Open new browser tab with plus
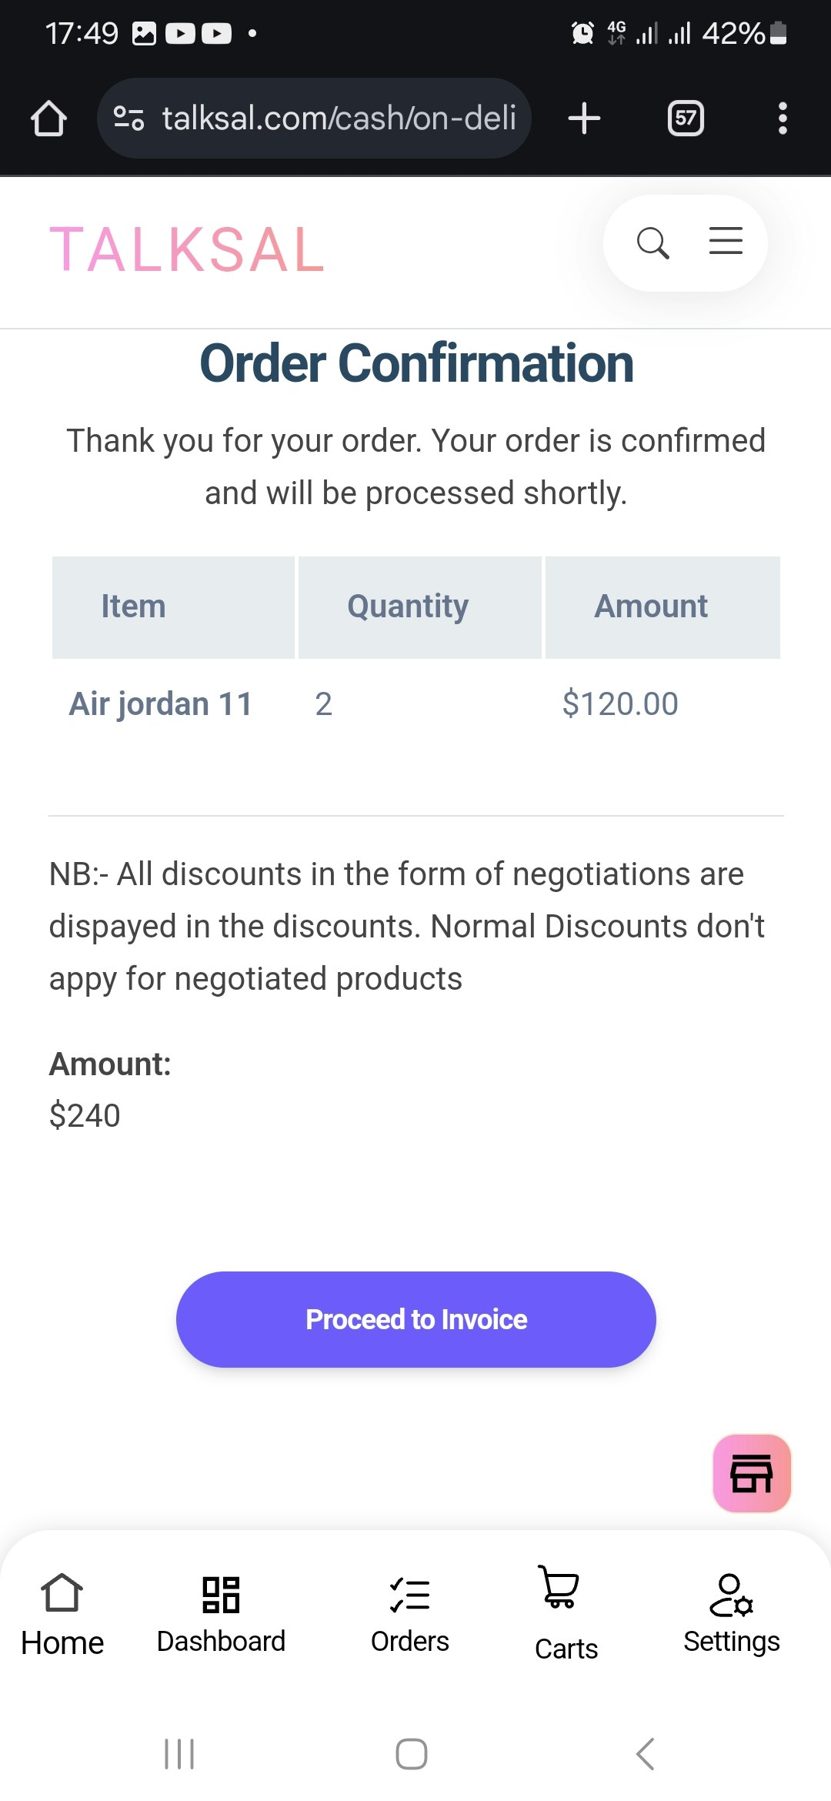The image size is (831, 1801). 584,119
